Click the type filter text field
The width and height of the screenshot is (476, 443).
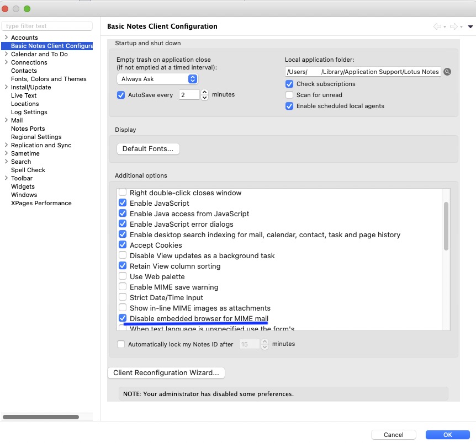pyautogui.click(x=47, y=25)
